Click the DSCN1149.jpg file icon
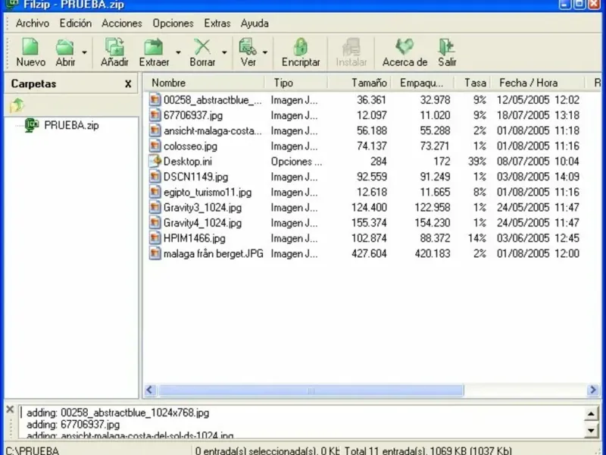 tap(155, 177)
